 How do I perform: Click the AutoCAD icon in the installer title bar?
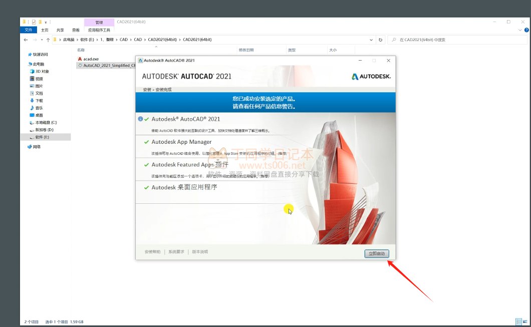140,61
